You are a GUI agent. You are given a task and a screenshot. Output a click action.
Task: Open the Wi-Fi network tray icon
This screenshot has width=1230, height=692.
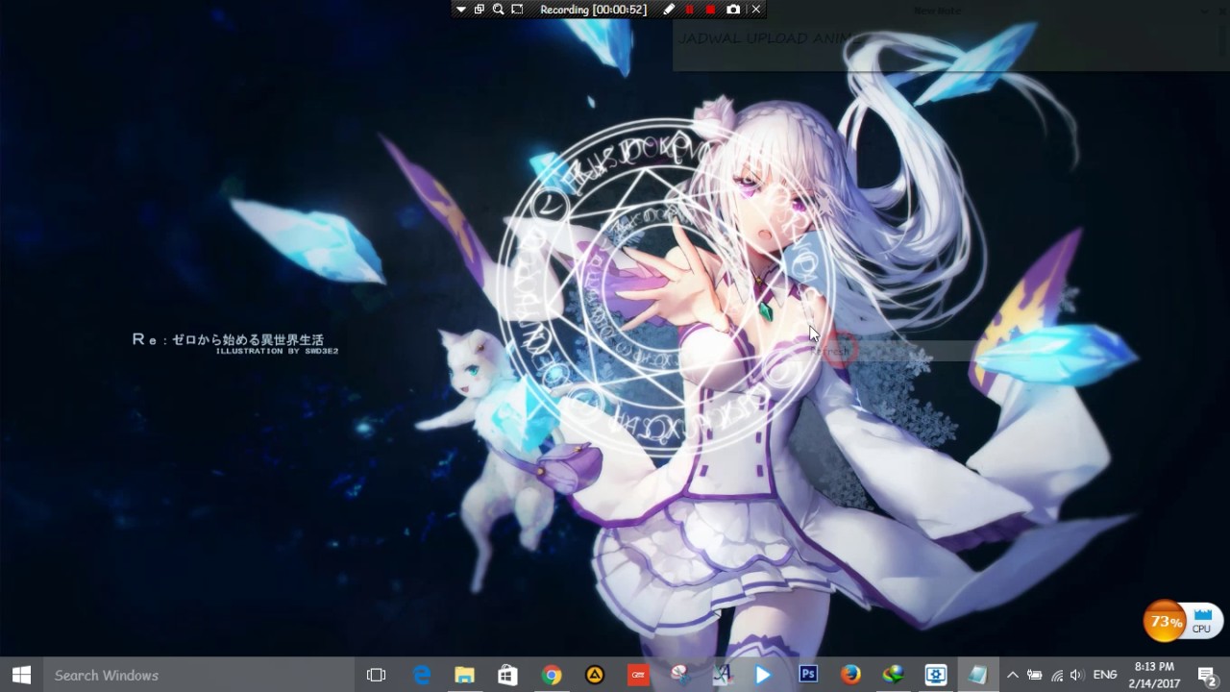click(x=1056, y=675)
